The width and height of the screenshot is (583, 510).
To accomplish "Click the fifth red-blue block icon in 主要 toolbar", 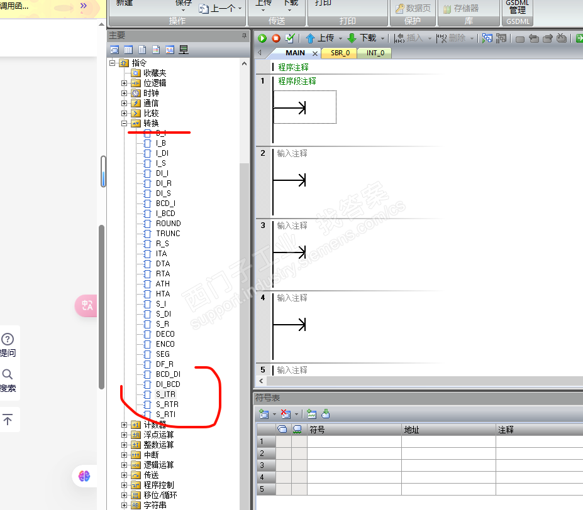I will [170, 50].
